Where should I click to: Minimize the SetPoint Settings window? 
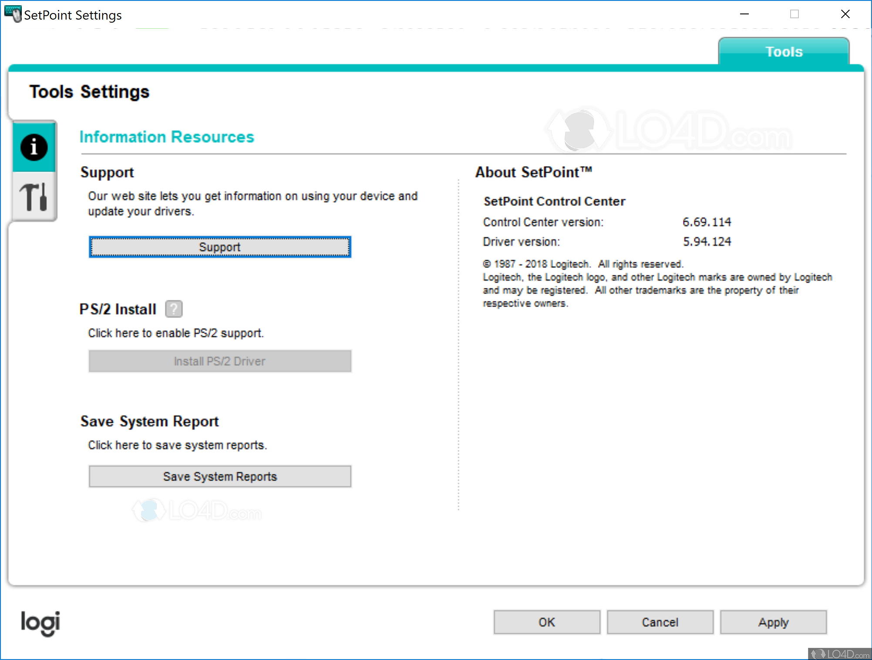[744, 14]
